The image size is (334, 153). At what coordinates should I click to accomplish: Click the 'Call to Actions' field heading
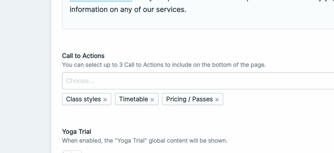point(83,56)
